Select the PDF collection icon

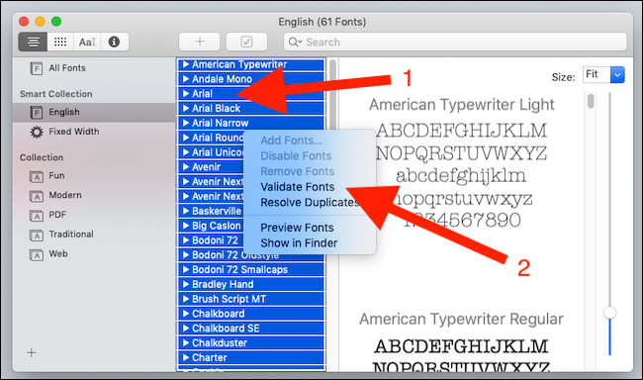(37, 216)
